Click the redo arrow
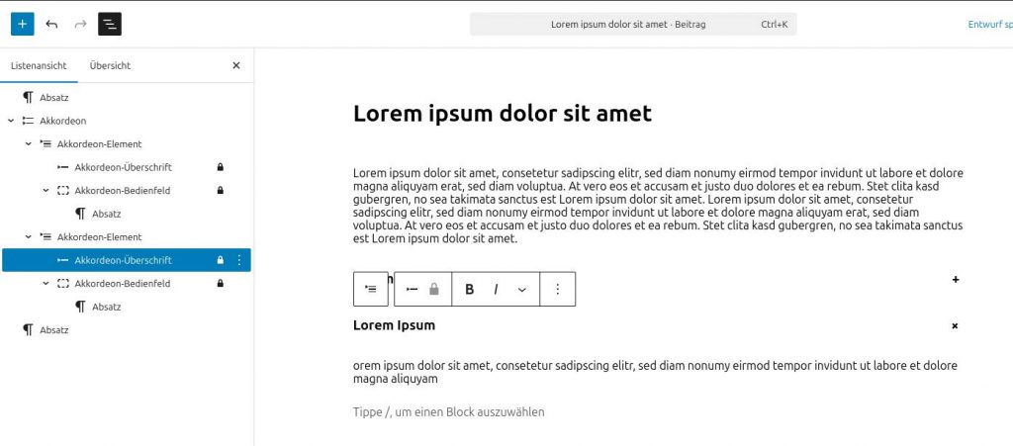This screenshot has width=1013, height=446. 80,24
